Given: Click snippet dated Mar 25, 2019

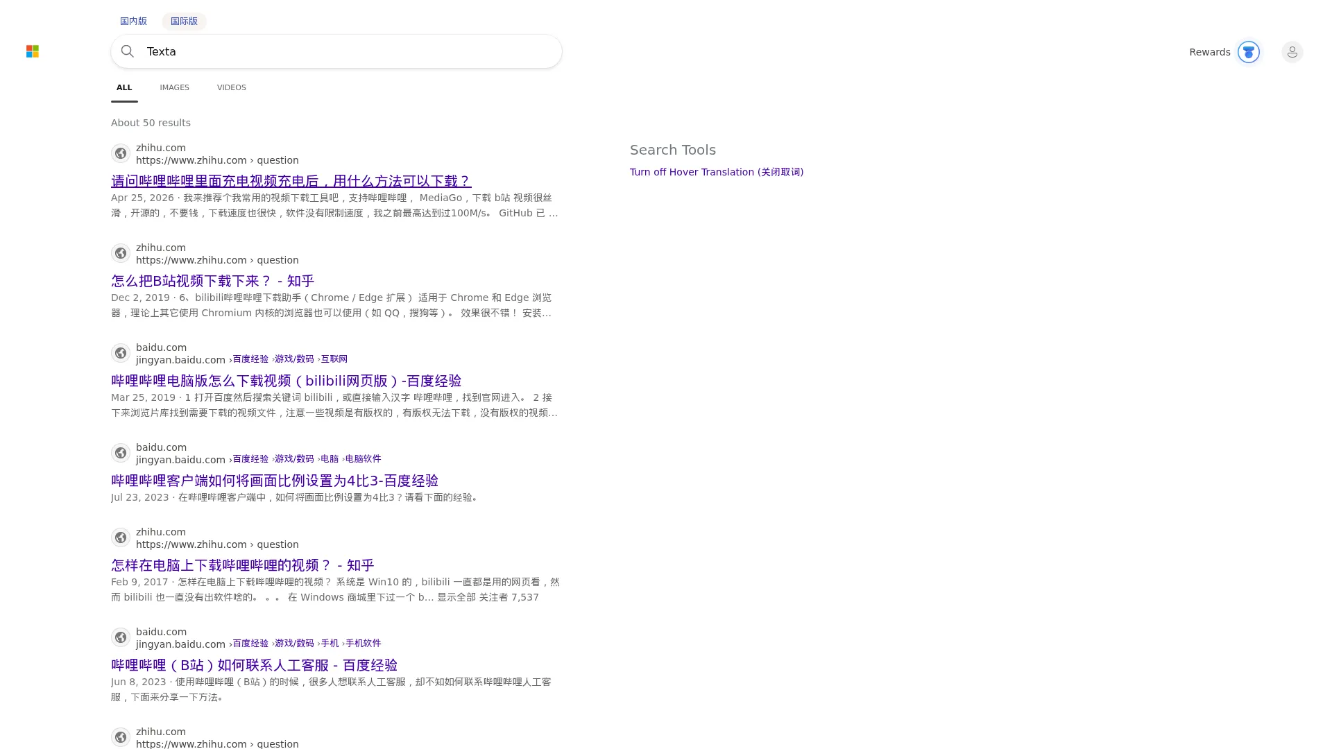Looking at the screenshot, I should (334, 405).
